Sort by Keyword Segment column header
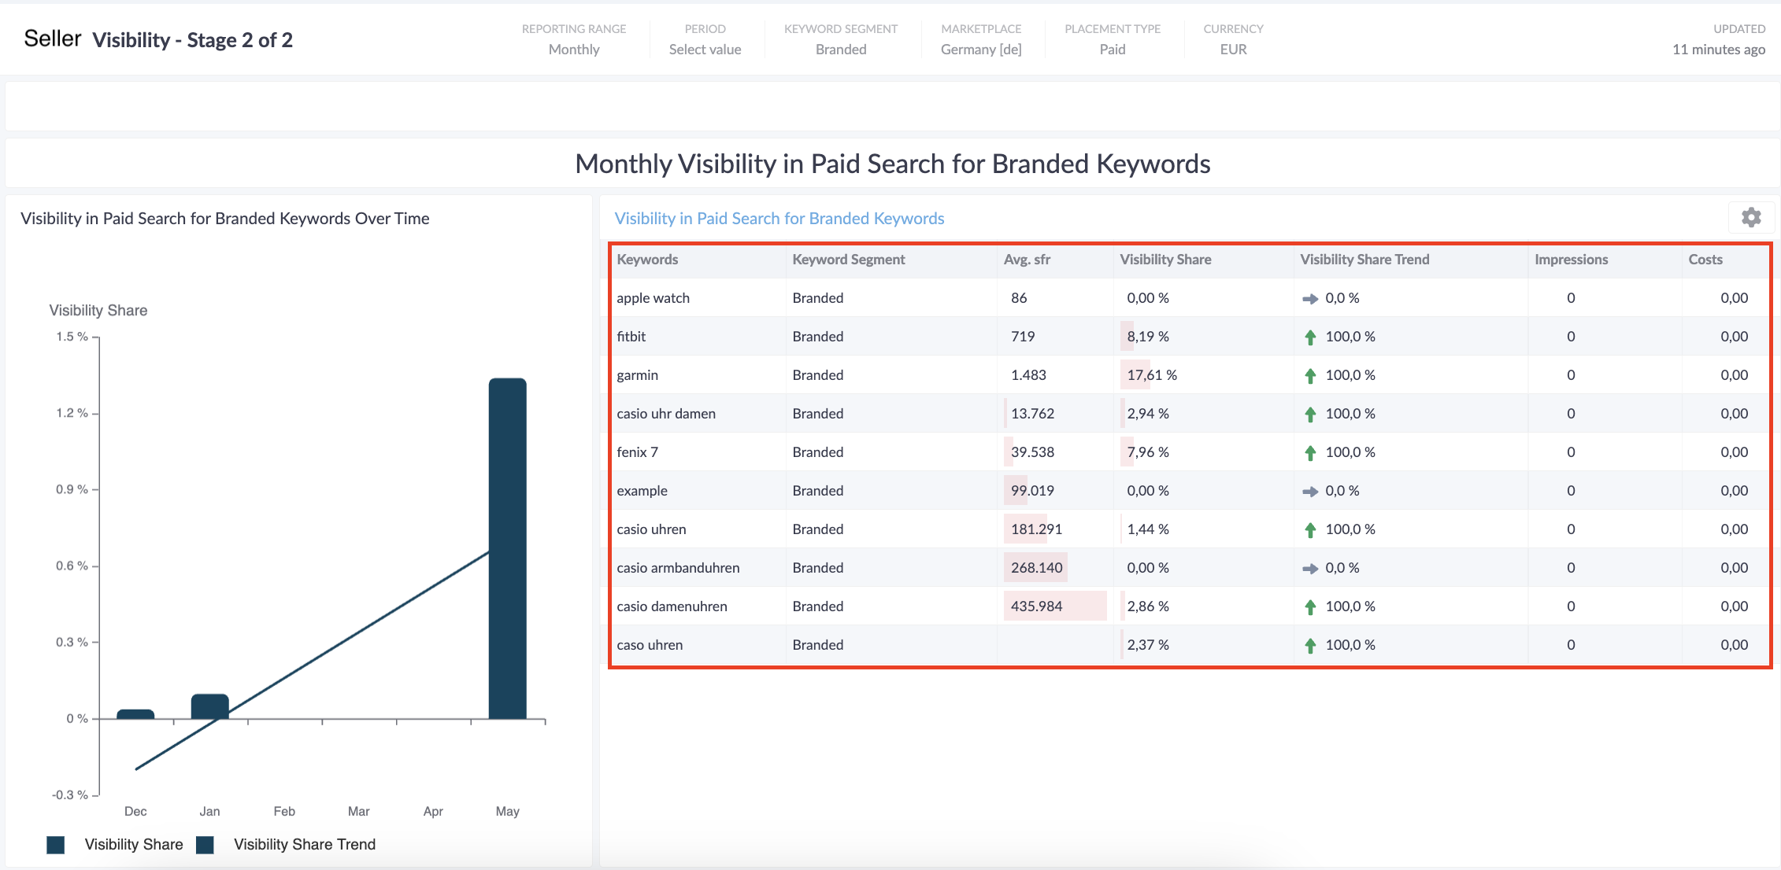The image size is (1781, 870). pos(849,260)
